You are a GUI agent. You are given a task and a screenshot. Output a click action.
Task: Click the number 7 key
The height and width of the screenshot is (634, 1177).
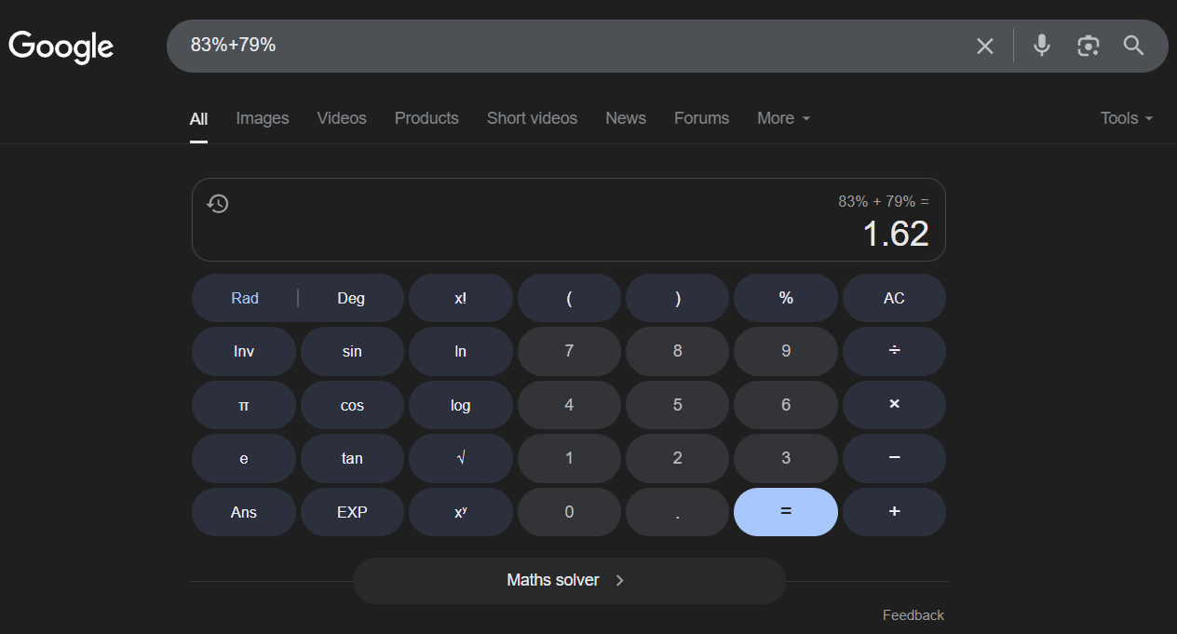569,352
